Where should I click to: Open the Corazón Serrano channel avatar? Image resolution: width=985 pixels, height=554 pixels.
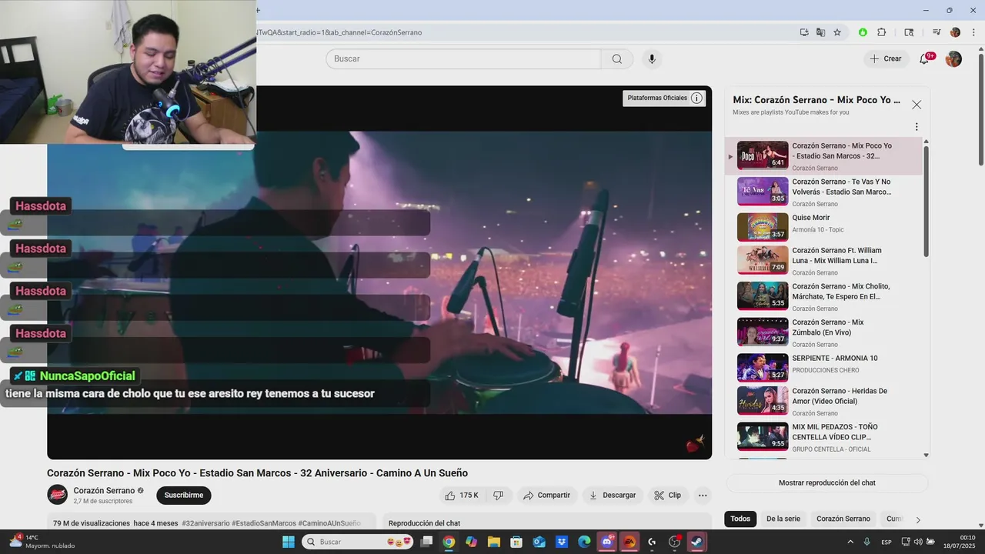58,495
